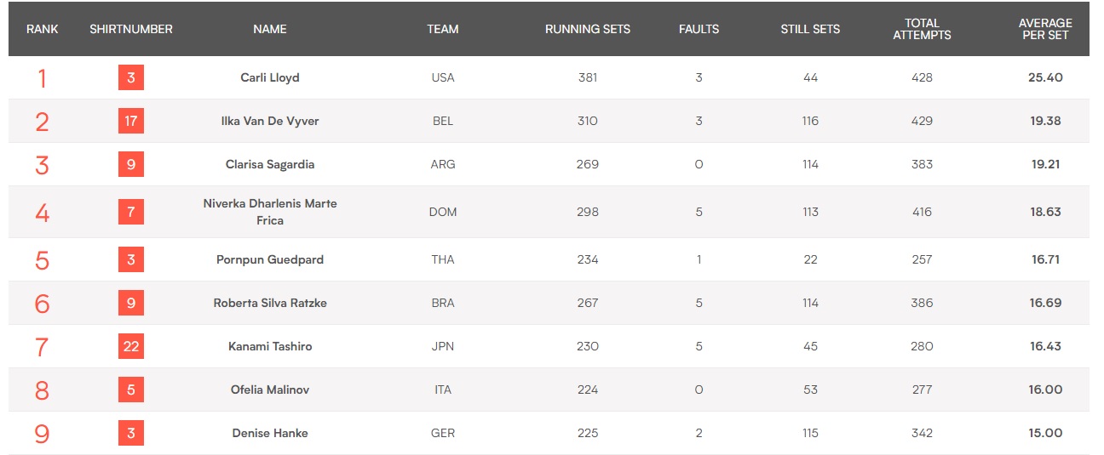Select Clarisa Sagardia name link
This screenshot has height=455, width=1104.
click(270, 164)
